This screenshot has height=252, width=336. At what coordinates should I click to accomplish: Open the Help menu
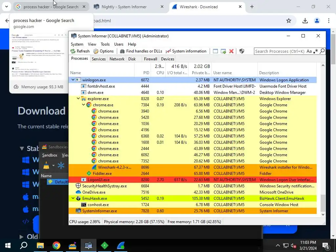click(132, 44)
